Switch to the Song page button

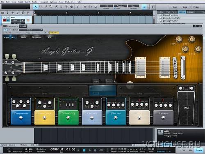tap(185, 7)
